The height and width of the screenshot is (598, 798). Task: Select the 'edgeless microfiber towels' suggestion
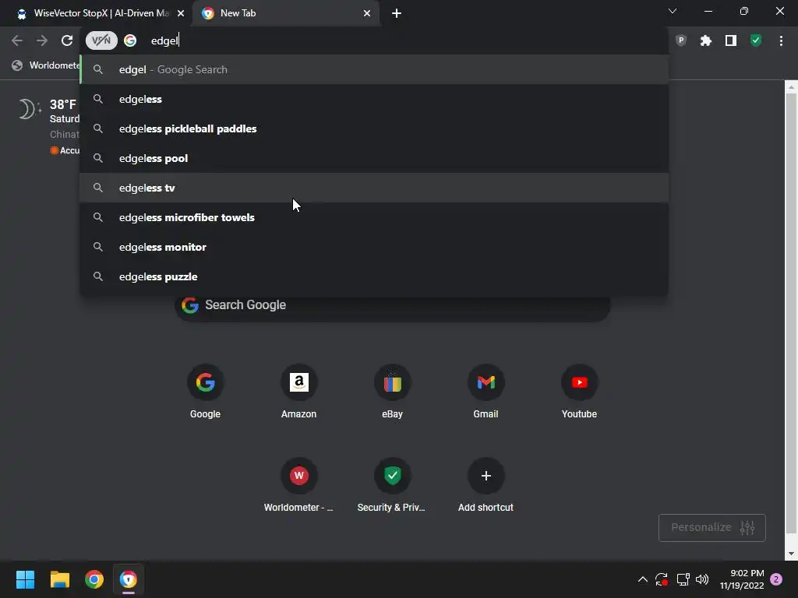click(374, 217)
